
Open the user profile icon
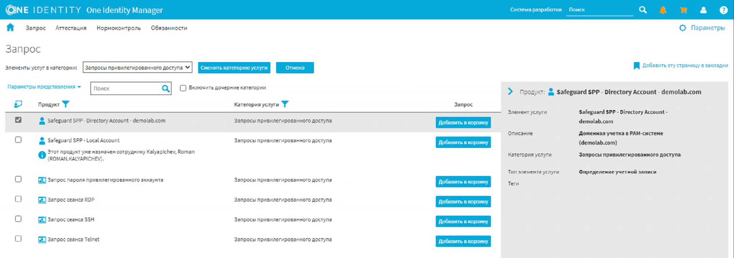point(703,10)
